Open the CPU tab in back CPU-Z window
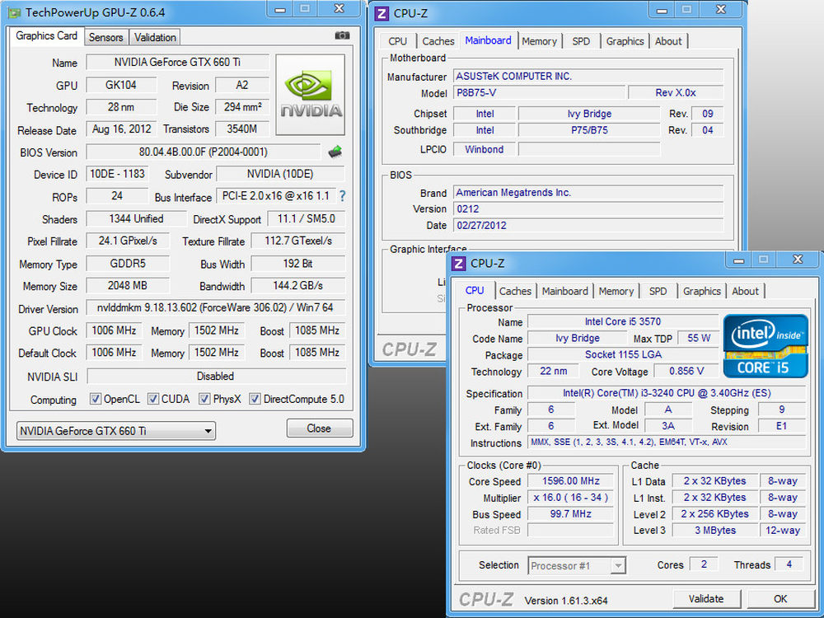The width and height of the screenshot is (824, 618). pyautogui.click(x=397, y=41)
